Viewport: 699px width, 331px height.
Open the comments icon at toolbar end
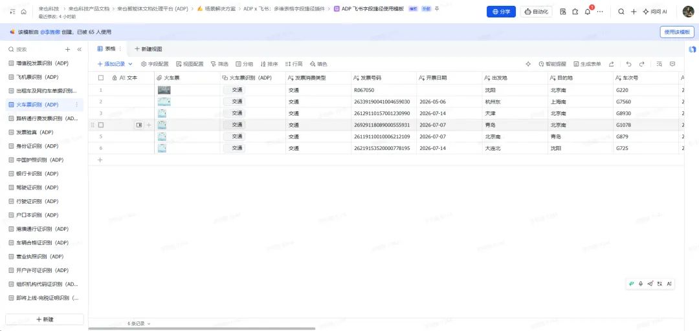point(672,64)
